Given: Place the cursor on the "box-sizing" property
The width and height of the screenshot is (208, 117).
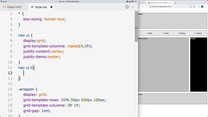Looking at the screenshot, I should pyautogui.click(x=32, y=19).
